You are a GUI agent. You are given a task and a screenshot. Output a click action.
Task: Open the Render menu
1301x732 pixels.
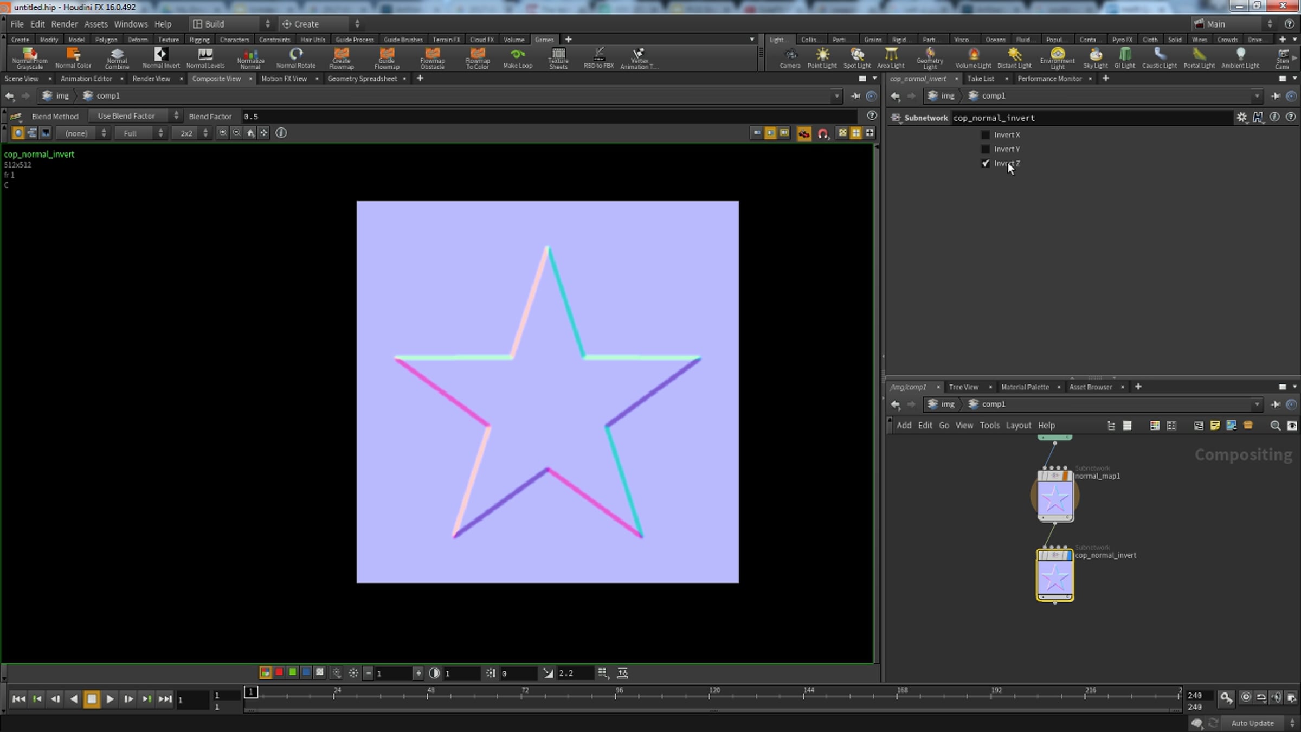pos(65,24)
